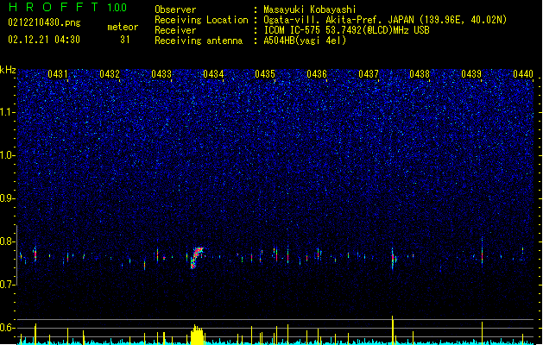This screenshot has width=543, height=345.
Task: Click the 'Receiving Location' field label
Action: click(x=201, y=20)
